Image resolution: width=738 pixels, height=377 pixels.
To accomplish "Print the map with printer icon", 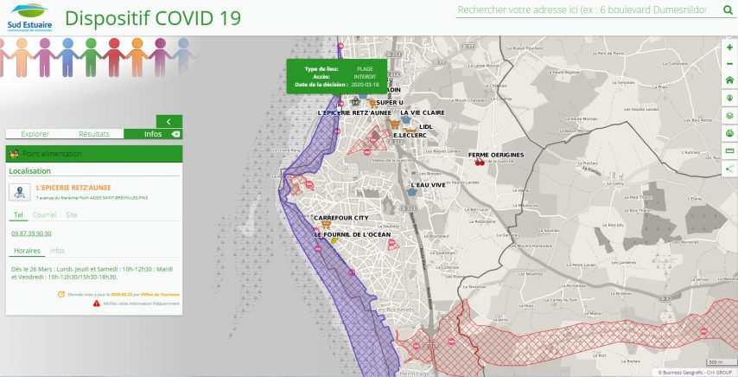I will pyautogui.click(x=729, y=133).
